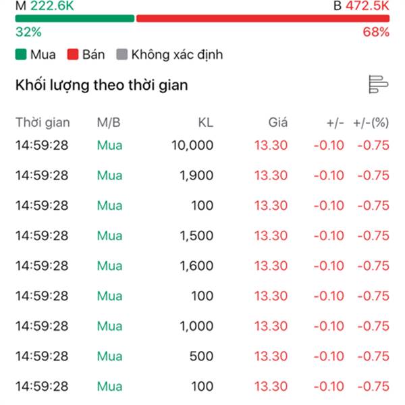Sort by KL column header
405x405 pixels.
tap(205, 122)
